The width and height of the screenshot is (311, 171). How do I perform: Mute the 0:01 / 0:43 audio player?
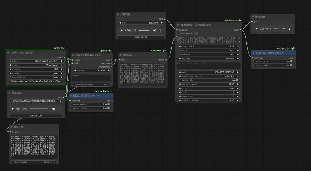53,109
